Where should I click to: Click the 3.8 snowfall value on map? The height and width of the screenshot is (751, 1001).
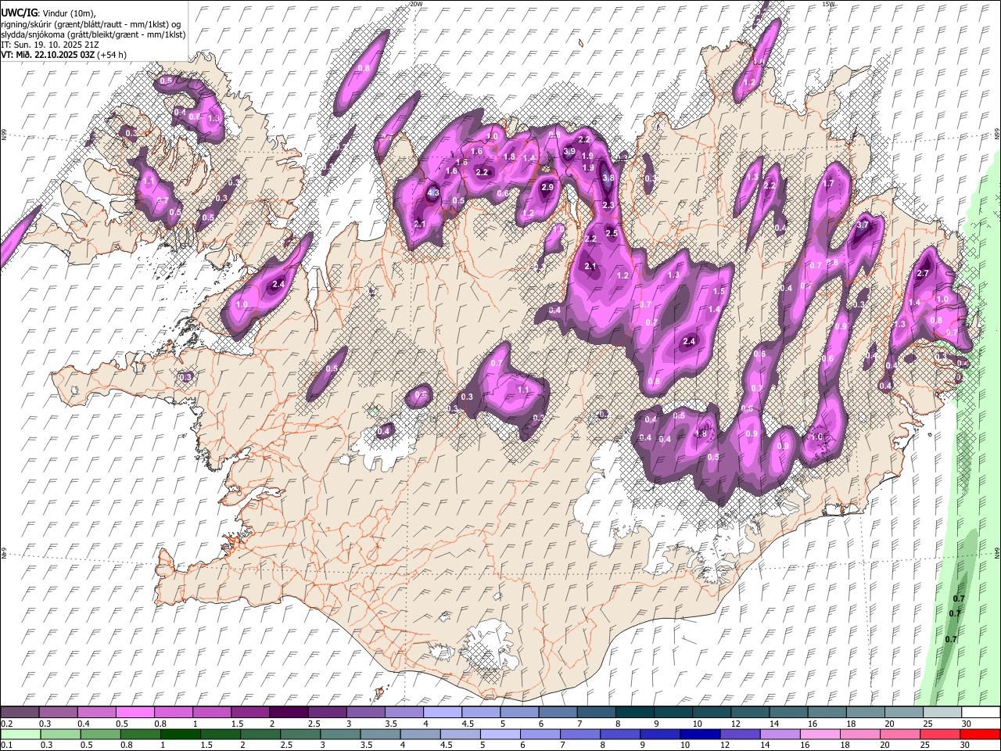click(x=609, y=178)
